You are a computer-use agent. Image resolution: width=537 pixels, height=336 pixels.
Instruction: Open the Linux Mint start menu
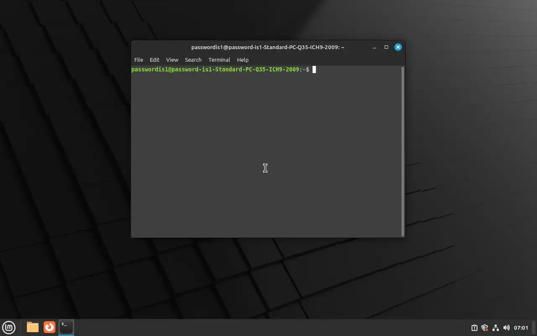(x=9, y=327)
